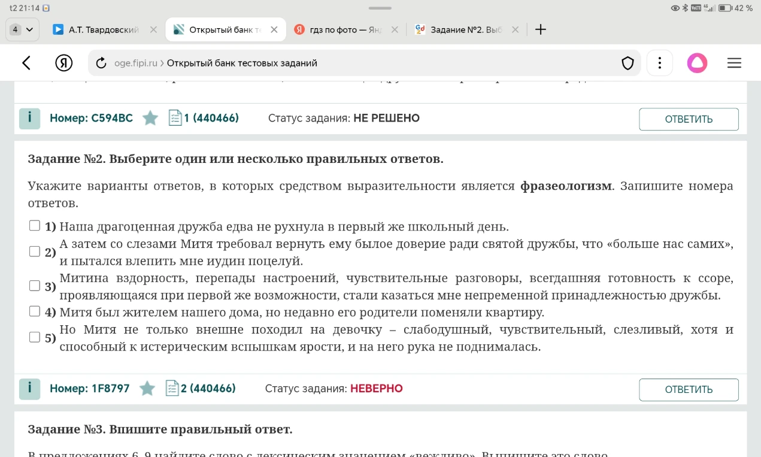Select the Номер: C594BC label
This screenshot has height=457, width=761.
tap(91, 118)
